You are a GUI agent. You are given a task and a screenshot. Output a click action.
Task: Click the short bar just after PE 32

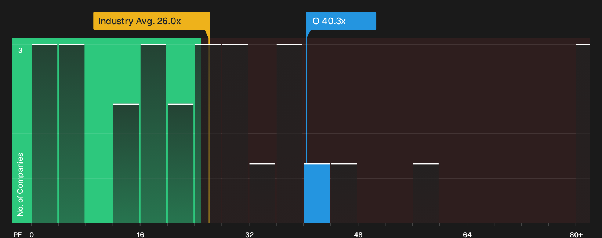tap(262, 193)
